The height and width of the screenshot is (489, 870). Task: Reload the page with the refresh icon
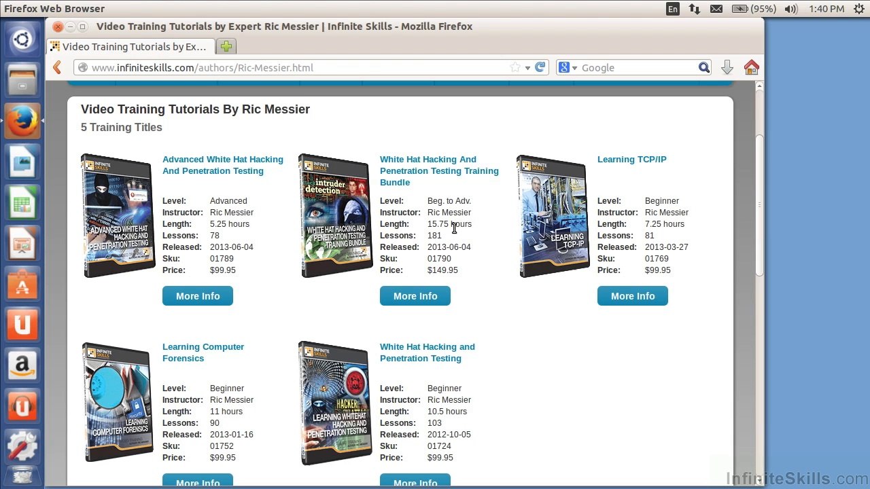coord(540,67)
